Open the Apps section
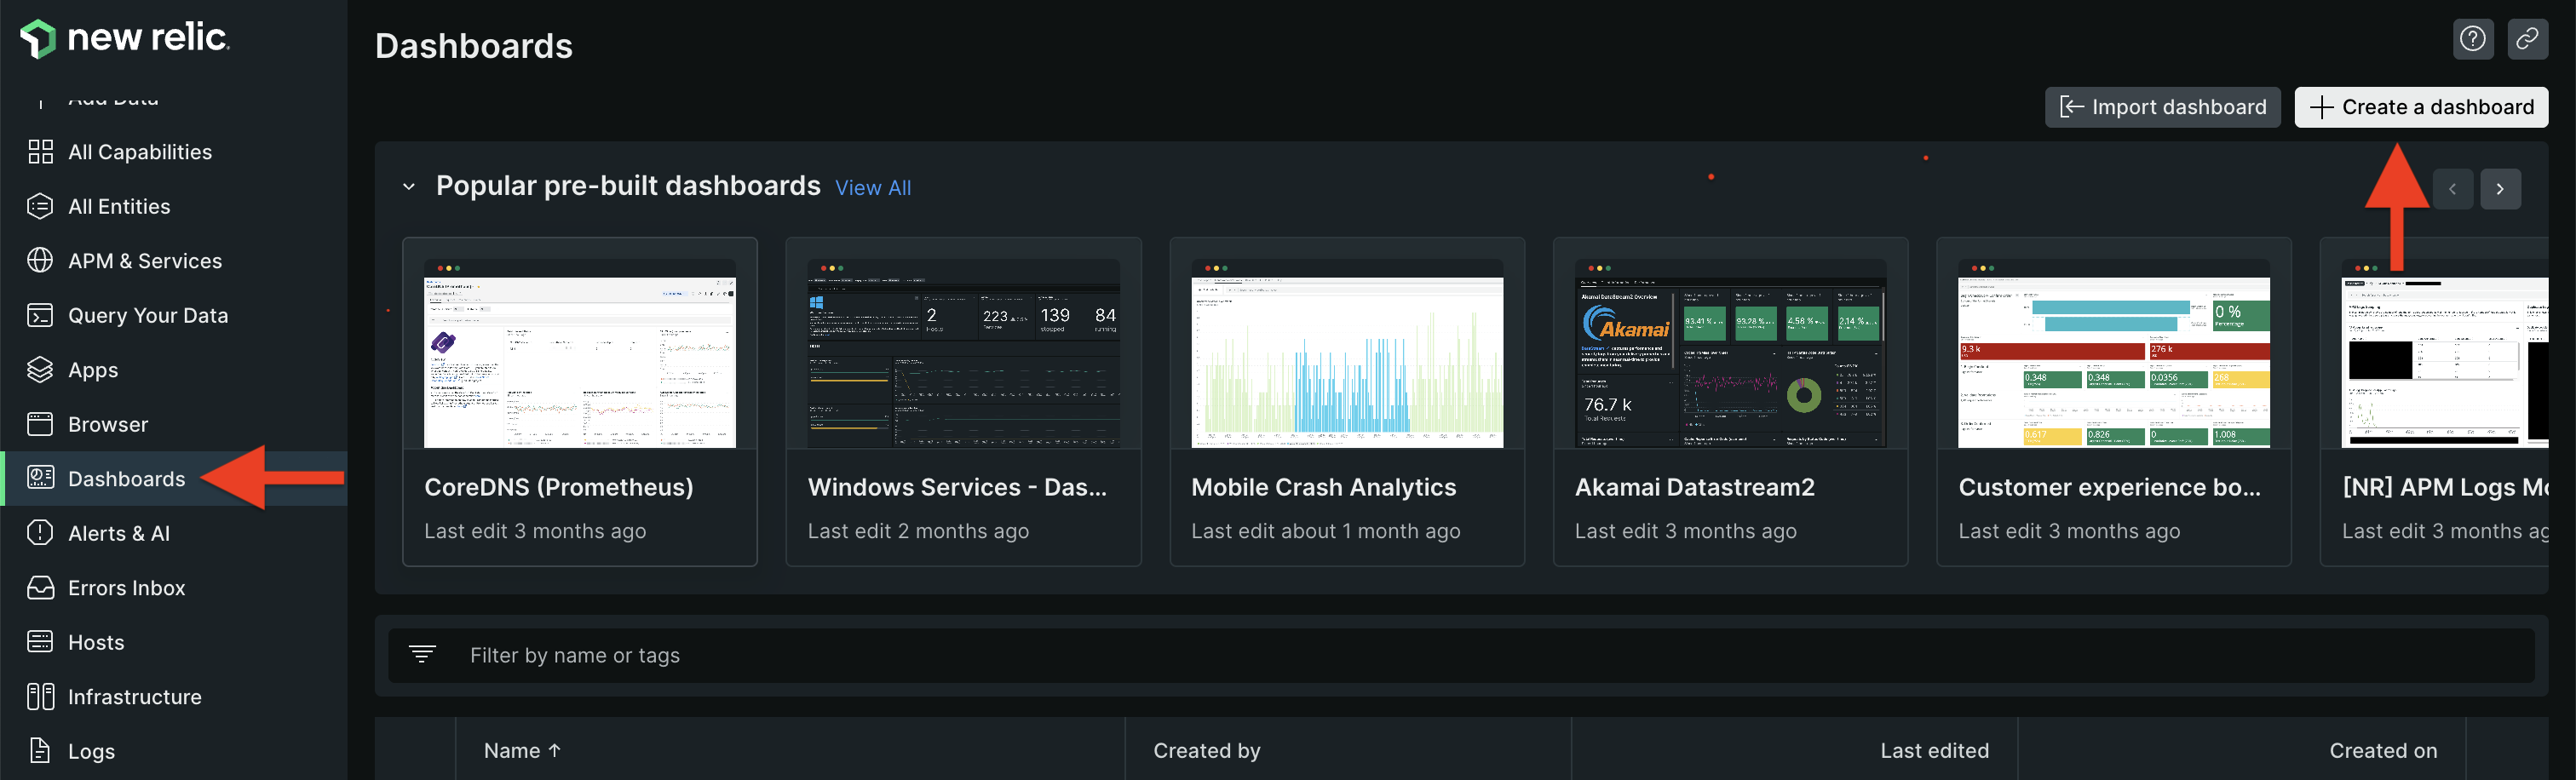This screenshot has height=780, width=2576. click(x=93, y=370)
